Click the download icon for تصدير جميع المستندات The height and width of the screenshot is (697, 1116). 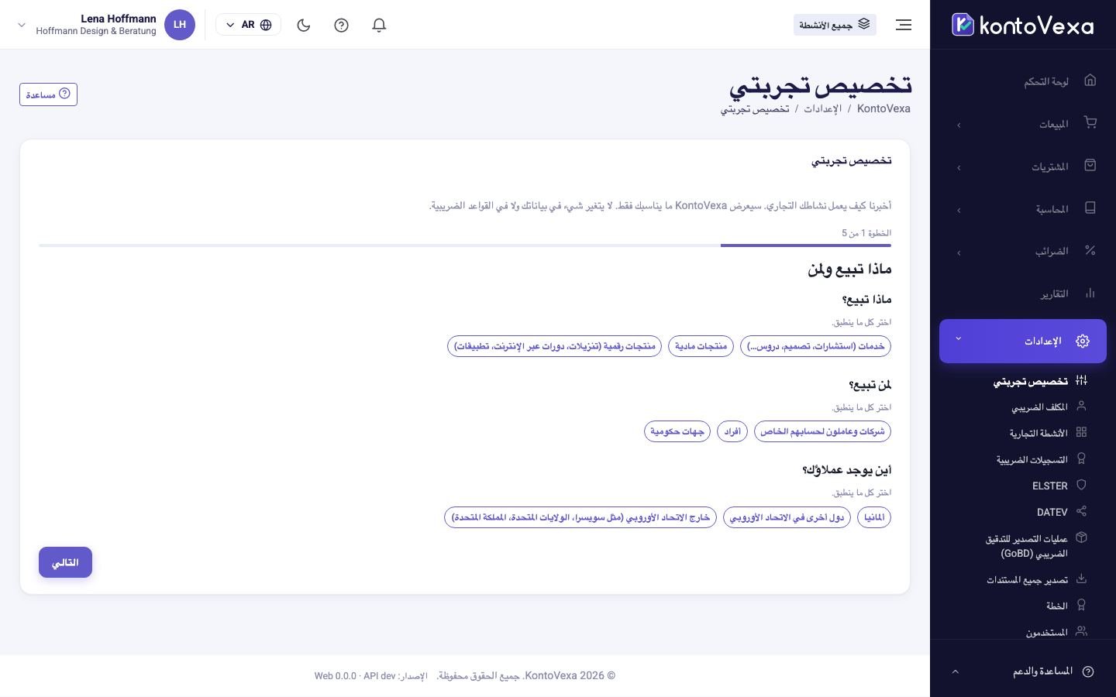pyautogui.click(x=1081, y=579)
